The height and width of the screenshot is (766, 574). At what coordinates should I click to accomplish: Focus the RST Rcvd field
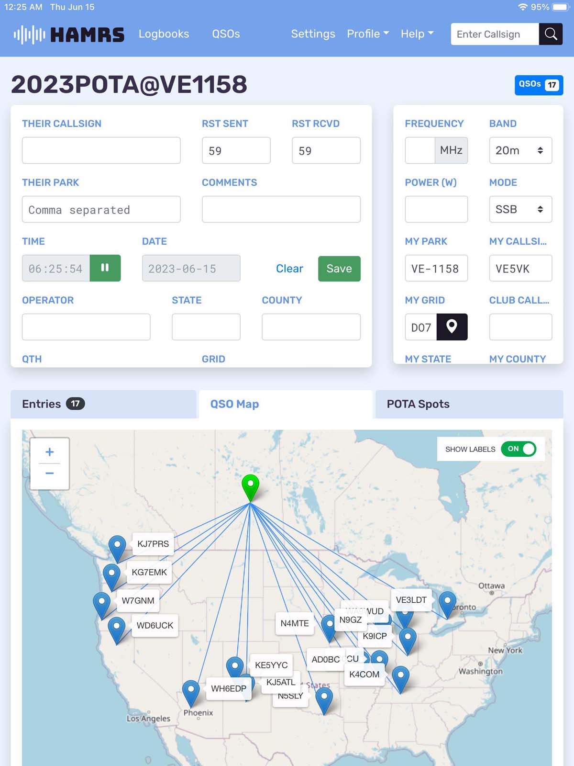pyautogui.click(x=326, y=150)
